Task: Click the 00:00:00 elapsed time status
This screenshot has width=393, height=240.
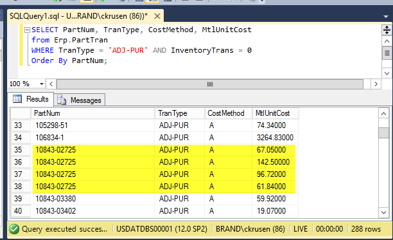Action: (329, 229)
